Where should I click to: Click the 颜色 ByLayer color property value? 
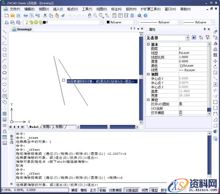[193, 65]
